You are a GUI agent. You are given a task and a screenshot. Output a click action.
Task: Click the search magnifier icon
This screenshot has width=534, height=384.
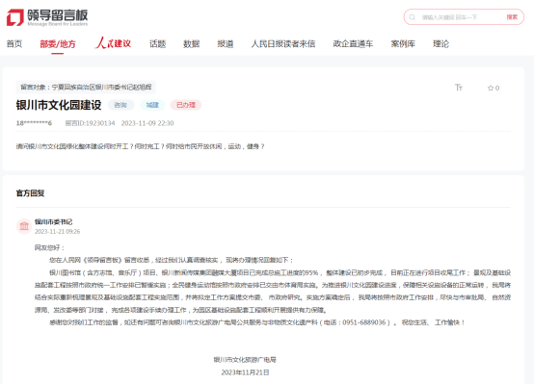tap(413, 17)
